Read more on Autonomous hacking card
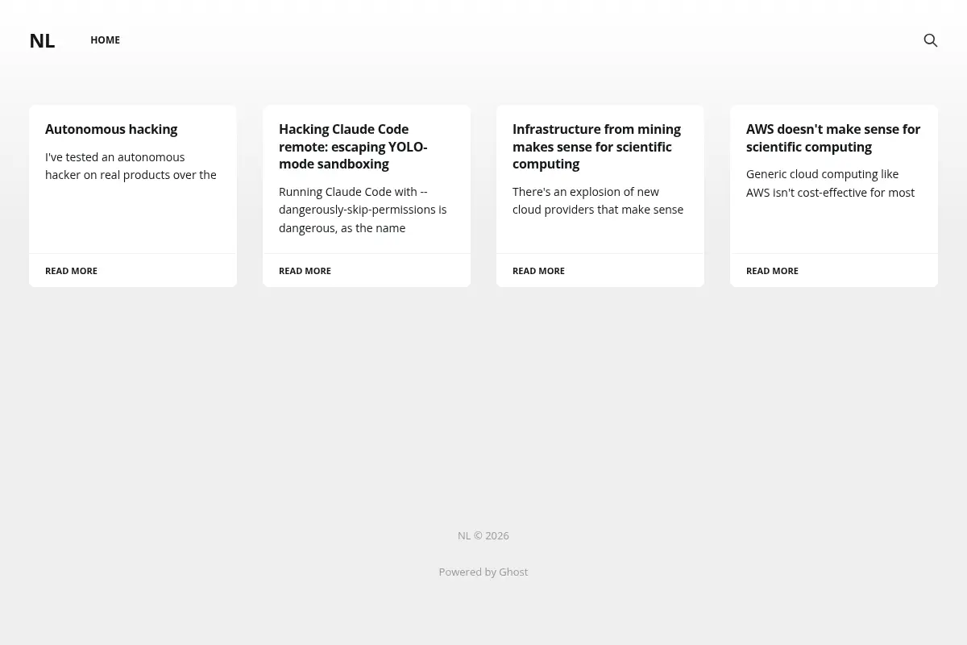 pyautogui.click(x=71, y=271)
